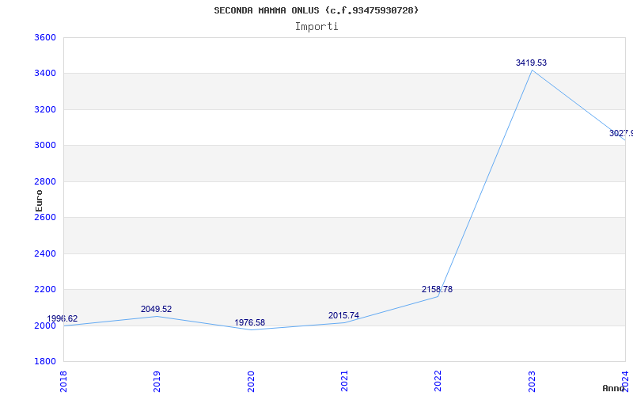633x396 pixels.
Task: Click the x-axis year 2022
Action: pyautogui.click(x=438, y=382)
